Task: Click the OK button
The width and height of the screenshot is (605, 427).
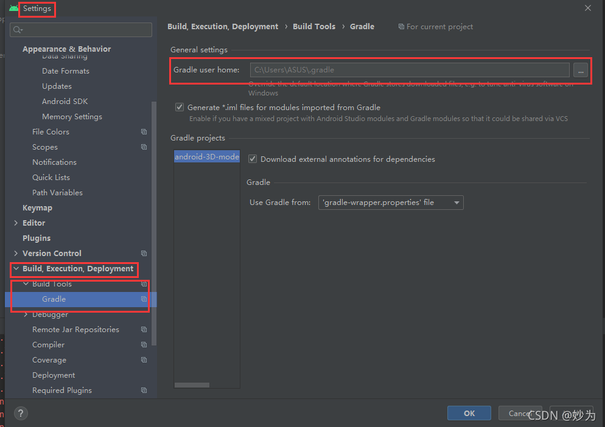Action: (469, 413)
